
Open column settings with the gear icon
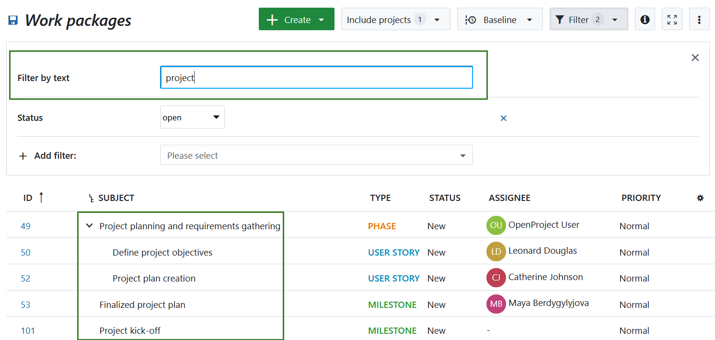[x=701, y=198]
